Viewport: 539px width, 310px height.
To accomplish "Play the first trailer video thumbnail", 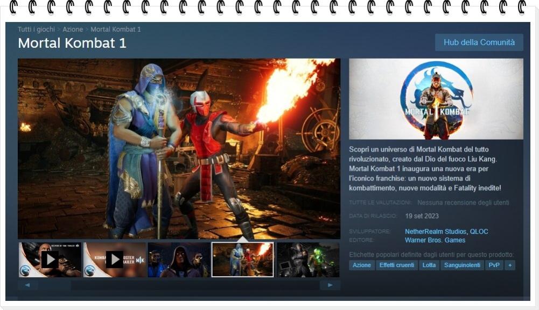I will tap(50, 259).
